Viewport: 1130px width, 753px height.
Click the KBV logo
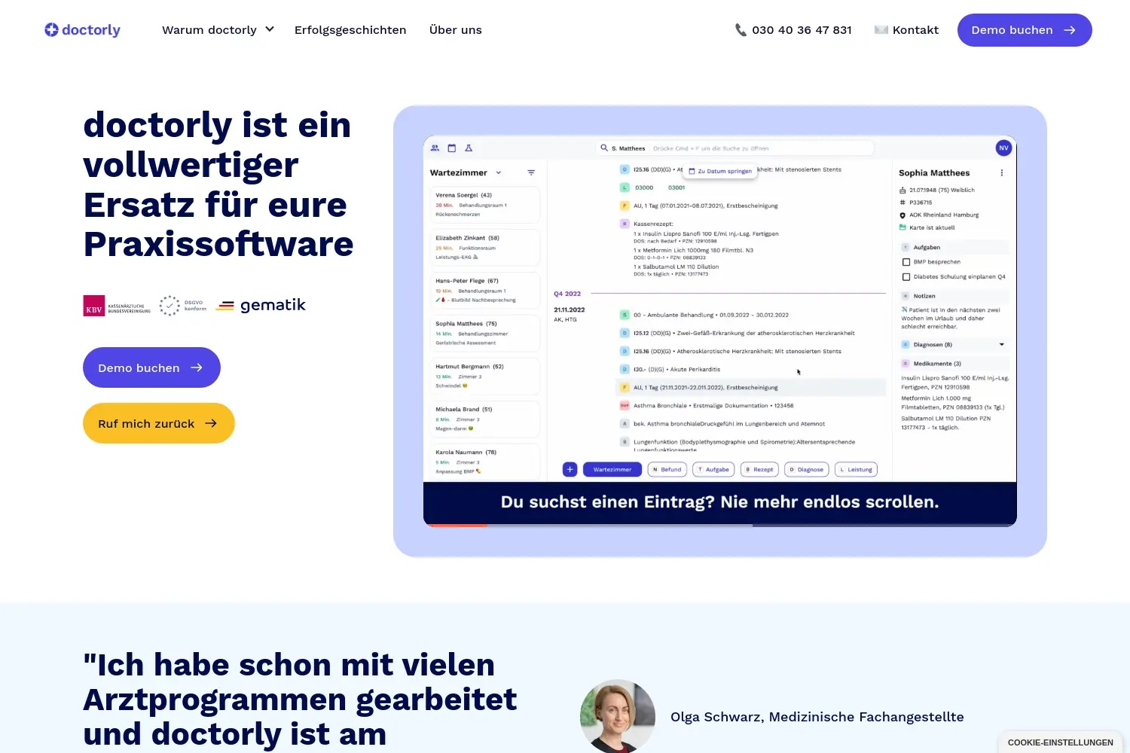[117, 306]
